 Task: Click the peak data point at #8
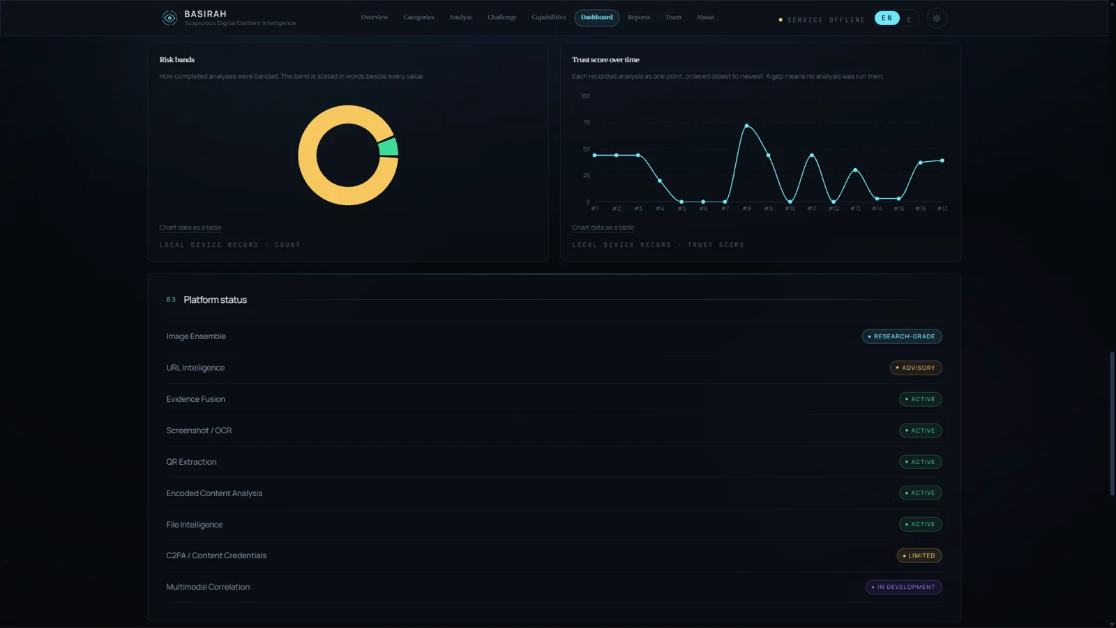(746, 126)
